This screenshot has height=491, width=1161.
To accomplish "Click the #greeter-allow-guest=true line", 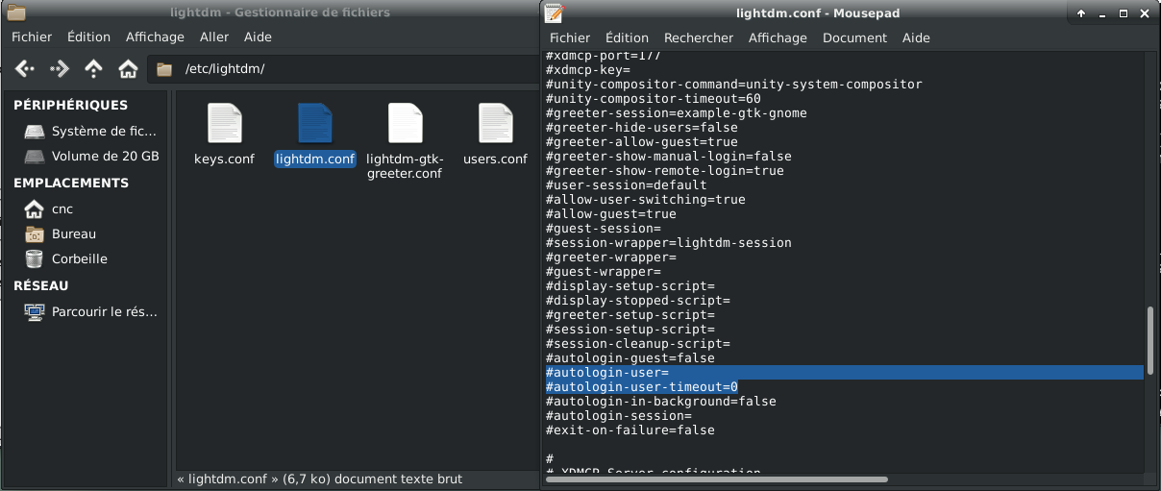I will (641, 141).
